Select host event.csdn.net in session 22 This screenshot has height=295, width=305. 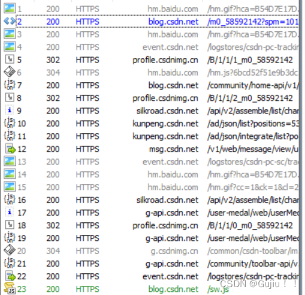(x=170, y=276)
